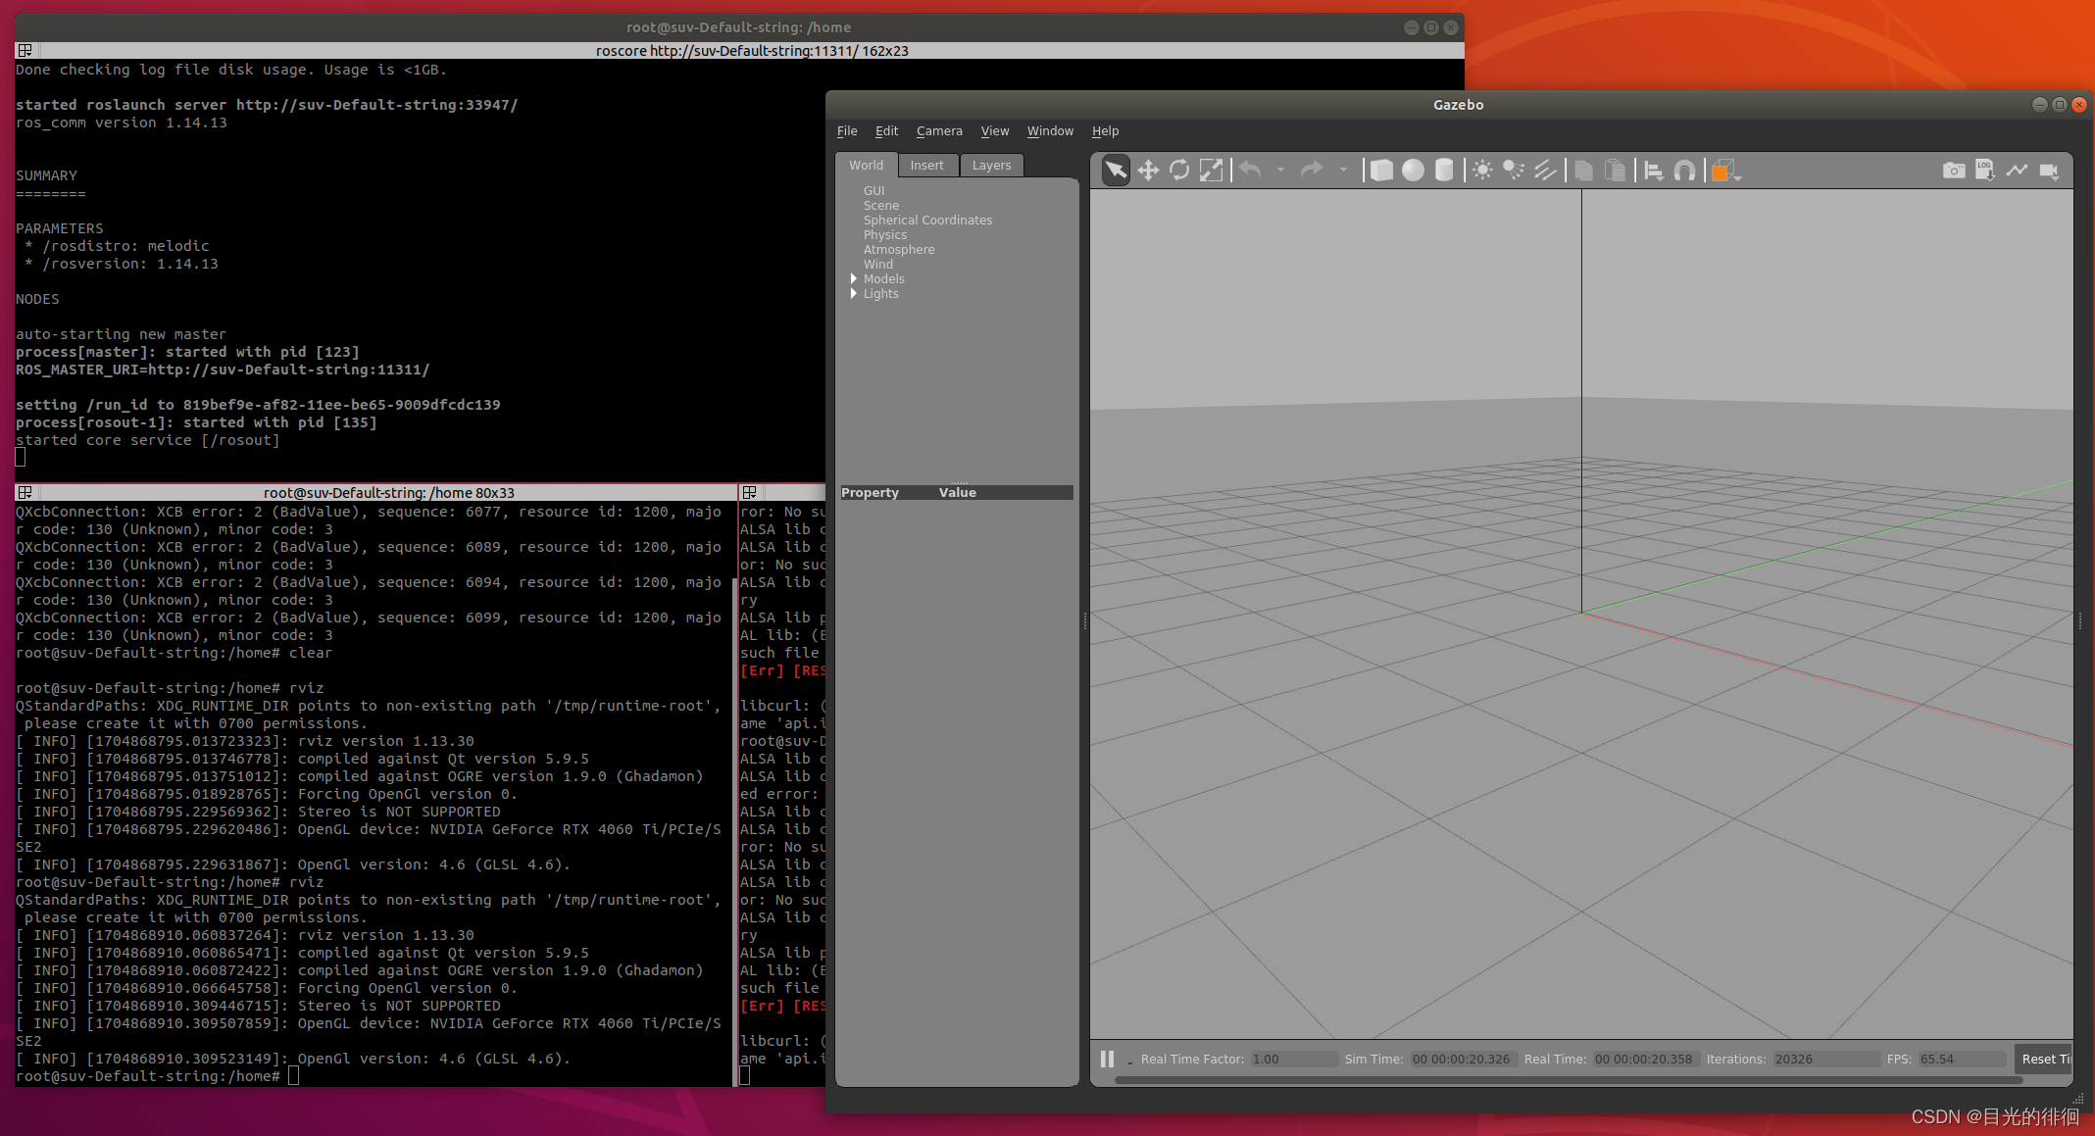Viewport: 2095px width, 1136px height.
Task: Expand the Models tree item
Action: [854, 279]
